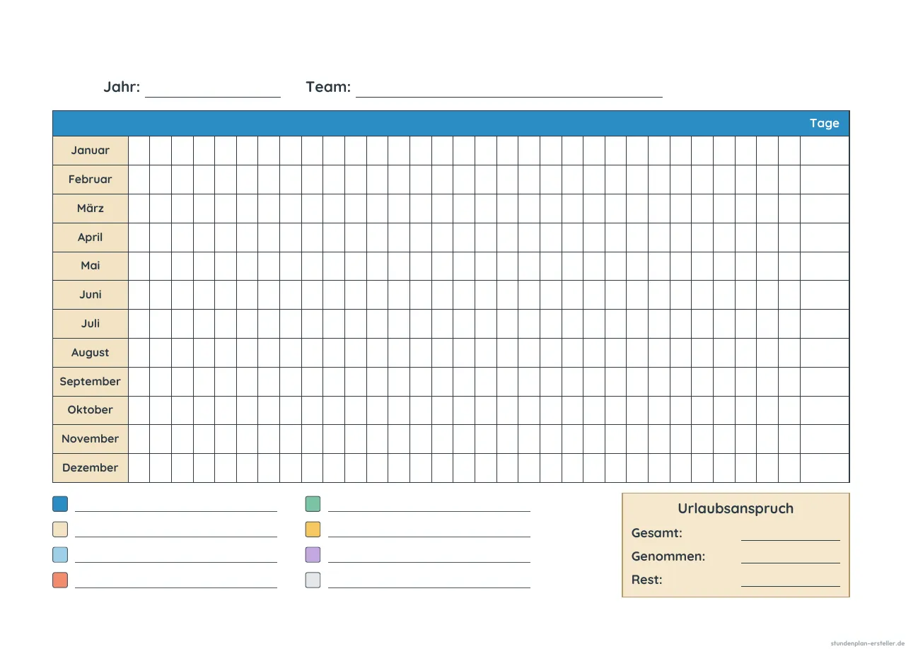Click the November row label
The image size is (918, 649).
click(x=91, y=439)
